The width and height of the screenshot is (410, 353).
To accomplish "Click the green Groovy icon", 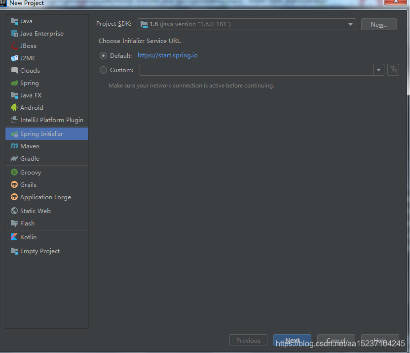I will pyautogui.click(x=14, y=172).
